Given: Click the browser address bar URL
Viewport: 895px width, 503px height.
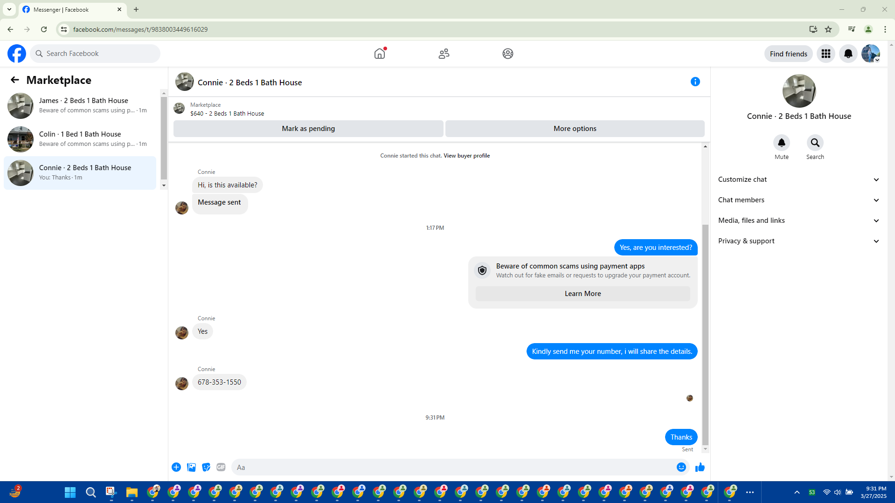Looking at the screenshot, I should [x=140, y=29].
